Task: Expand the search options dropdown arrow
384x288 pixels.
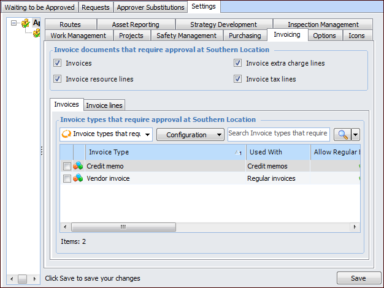Action: [355, 135]
